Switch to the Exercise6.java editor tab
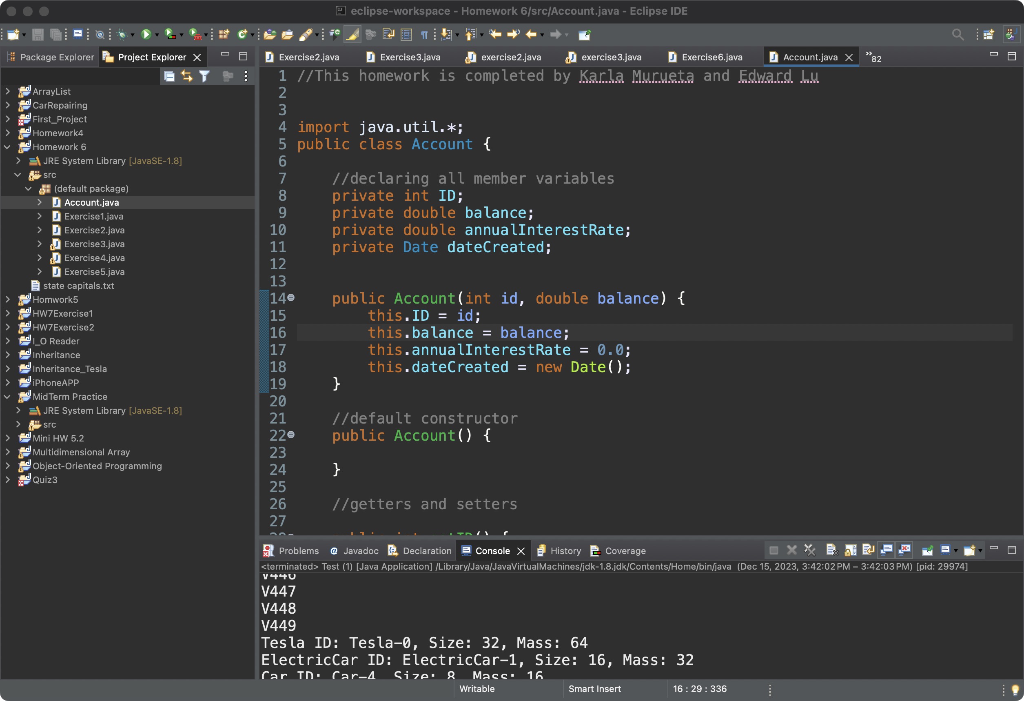Screen dimensions: 1024x701 pyautogui.click(x=705, y=57)
